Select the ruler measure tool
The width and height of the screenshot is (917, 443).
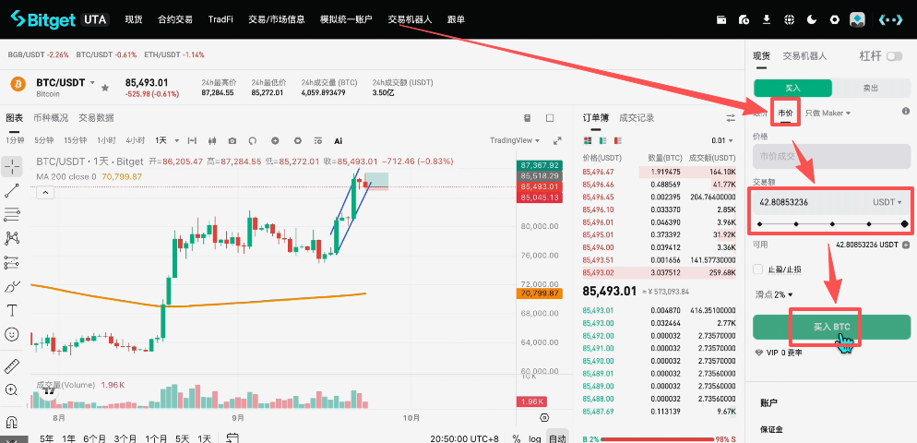pyautogui.click(x=12, y=366)
